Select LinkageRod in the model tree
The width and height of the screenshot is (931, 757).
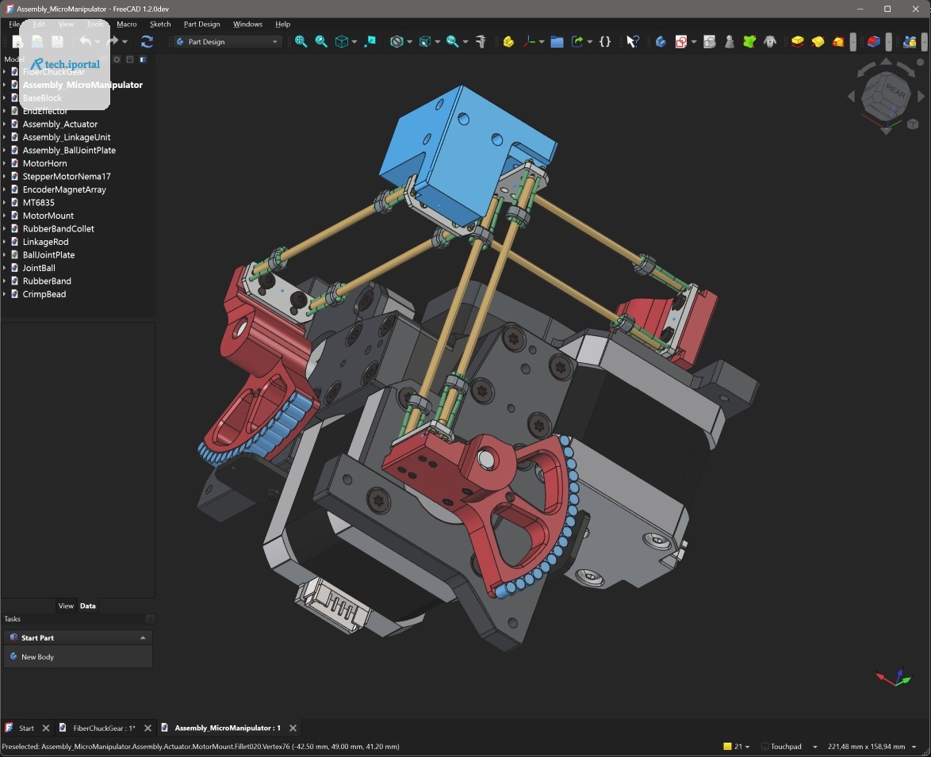tap(46, 242)
